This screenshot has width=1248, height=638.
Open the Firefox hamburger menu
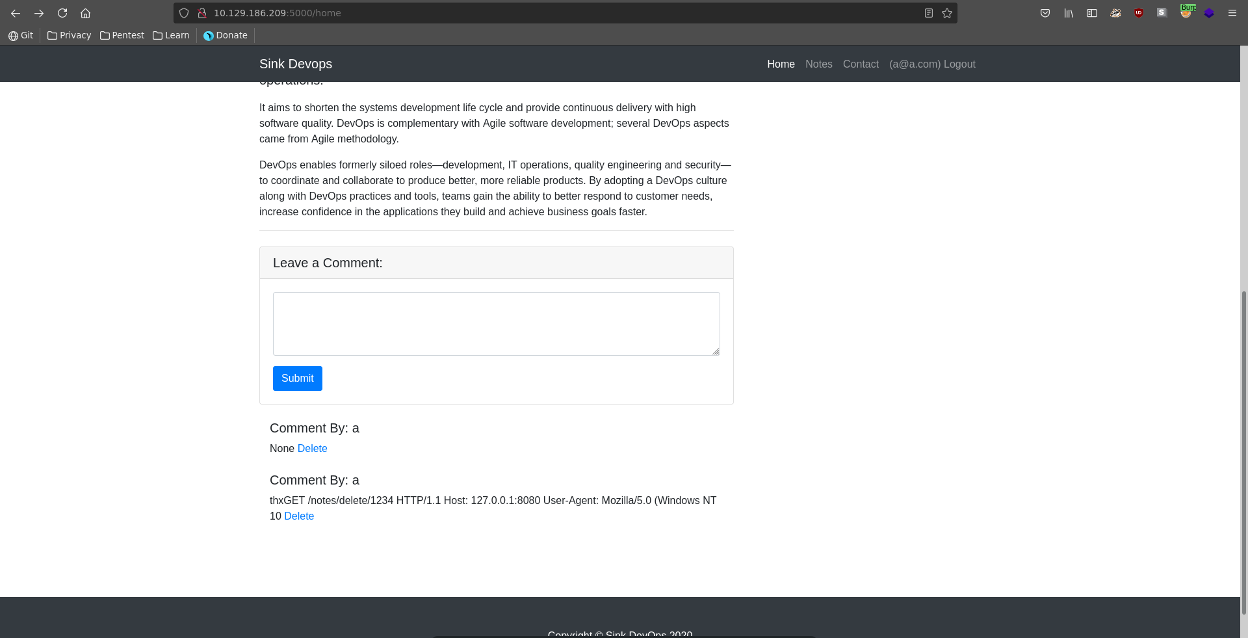point(1232,13)
